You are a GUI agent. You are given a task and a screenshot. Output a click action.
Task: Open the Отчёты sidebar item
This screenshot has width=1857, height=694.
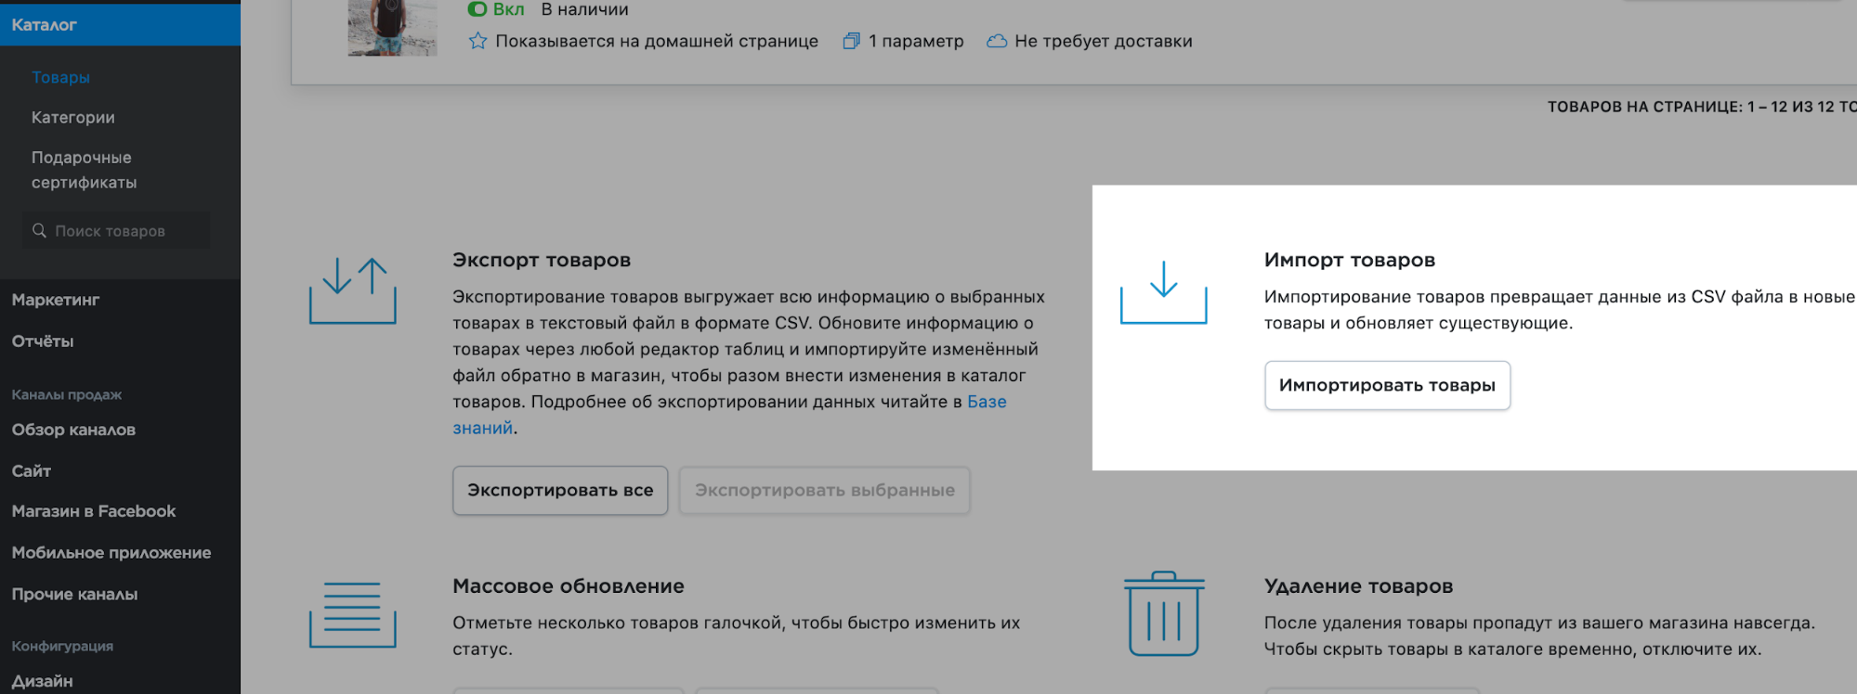(x=43, y=341)
